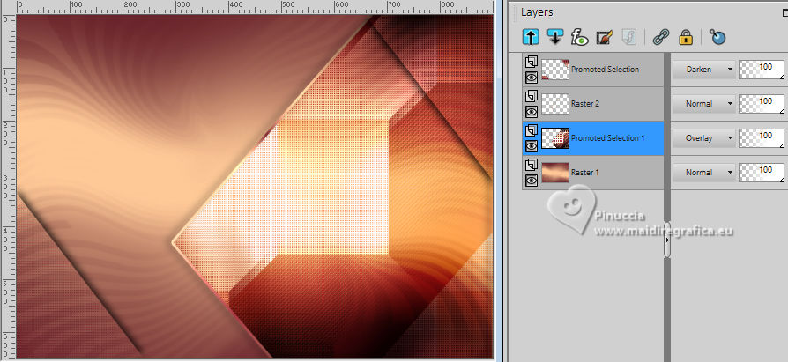Toggle the Raster 1 layer eye icon
Viewport: 788px width, 362px height.
pos(532,180)
